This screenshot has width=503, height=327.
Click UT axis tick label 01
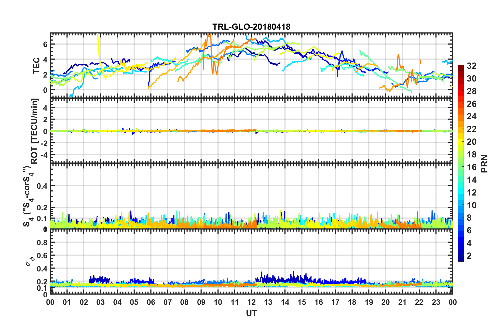point(67,302)
